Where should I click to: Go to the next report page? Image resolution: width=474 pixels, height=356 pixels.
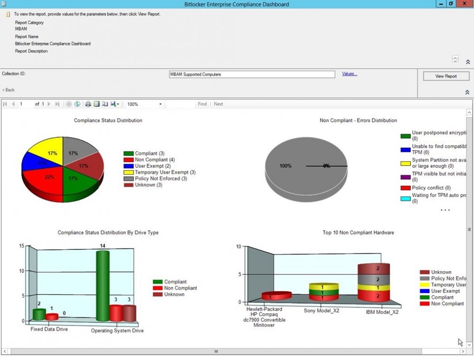(49, 104)
